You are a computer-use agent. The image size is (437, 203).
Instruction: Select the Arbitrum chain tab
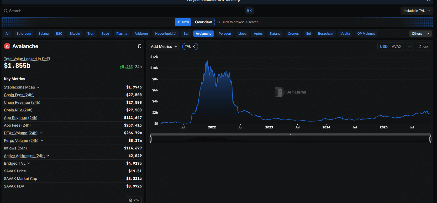pyautogui.click(x=141, y=34)
